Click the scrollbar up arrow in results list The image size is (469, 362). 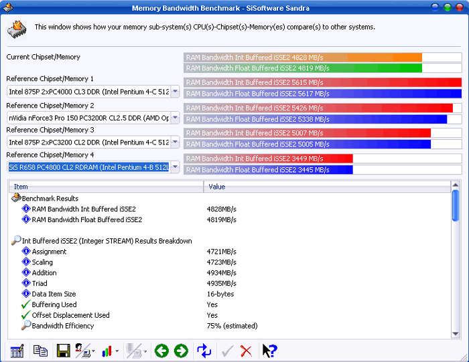click(x=455, y=185)
